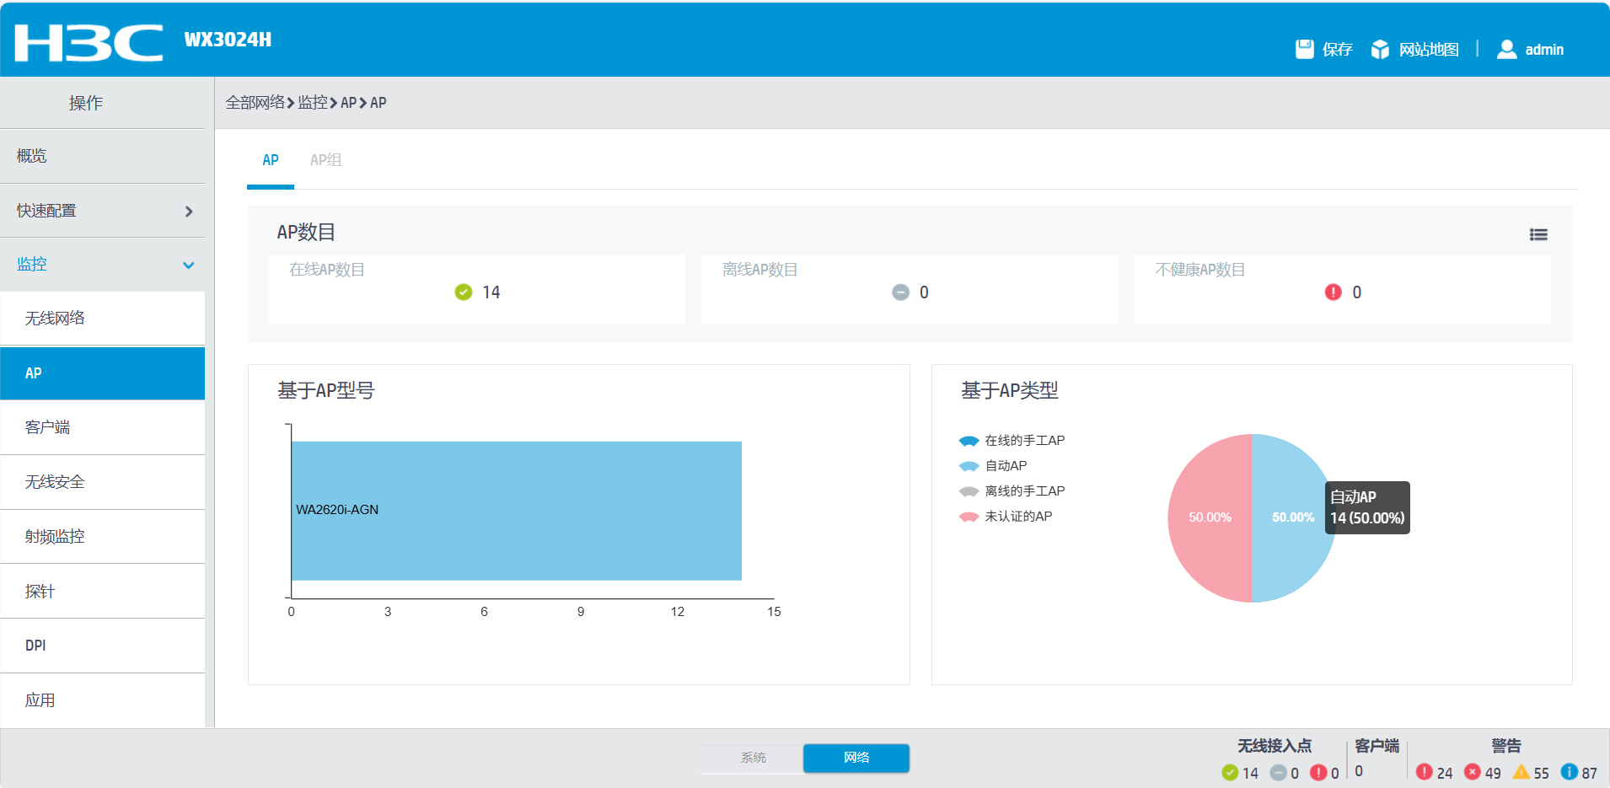Click the 基于AP类型 chart title
Image resolution: width=1610 pixels, height=788 pixels.
click(1010, 390)
